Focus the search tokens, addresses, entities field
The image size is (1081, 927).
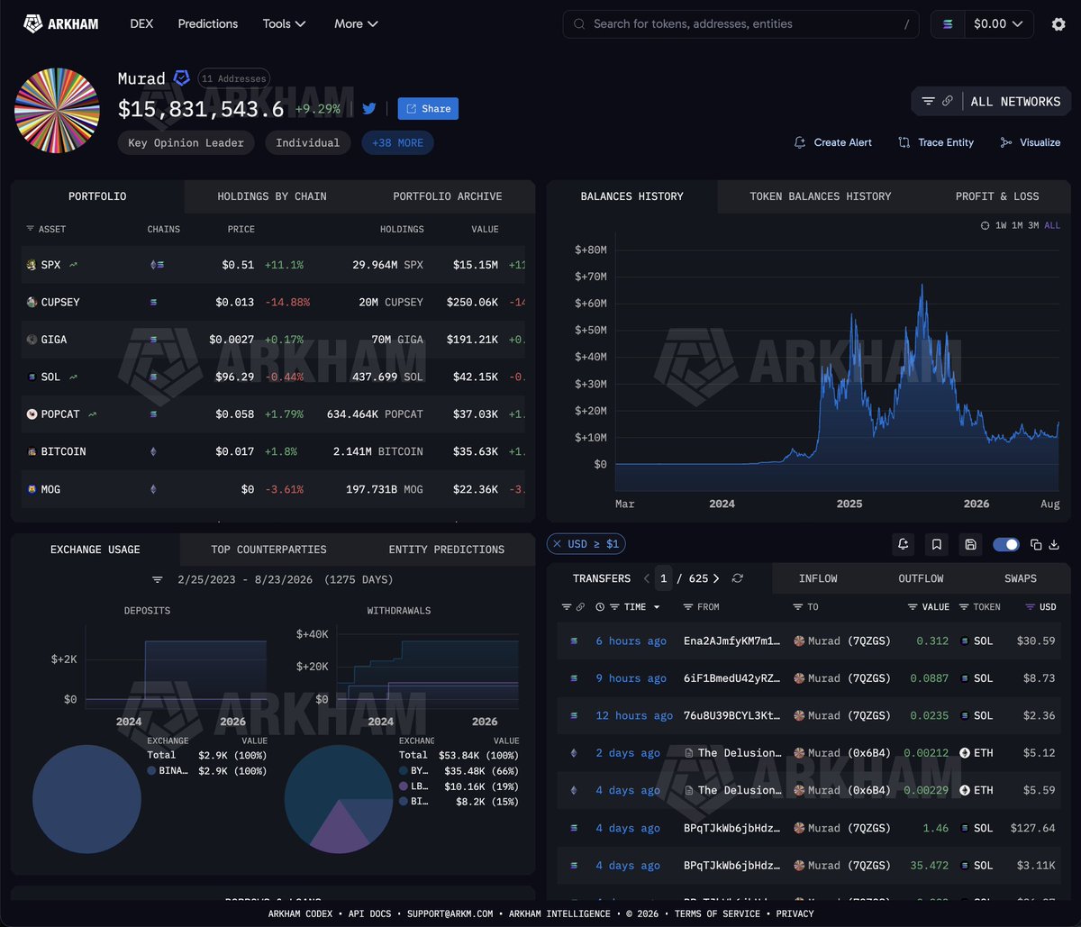pyautogui.click(x=740, y=24)
